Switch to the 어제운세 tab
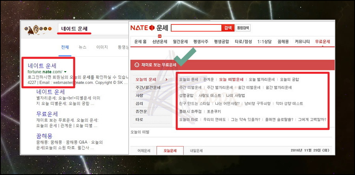The width and height of the screenshot is (355, 175). [144, 151]
